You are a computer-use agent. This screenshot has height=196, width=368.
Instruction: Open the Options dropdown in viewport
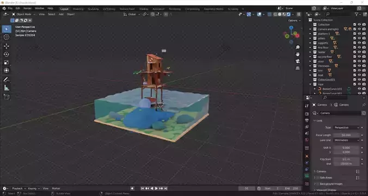point(295,21)
